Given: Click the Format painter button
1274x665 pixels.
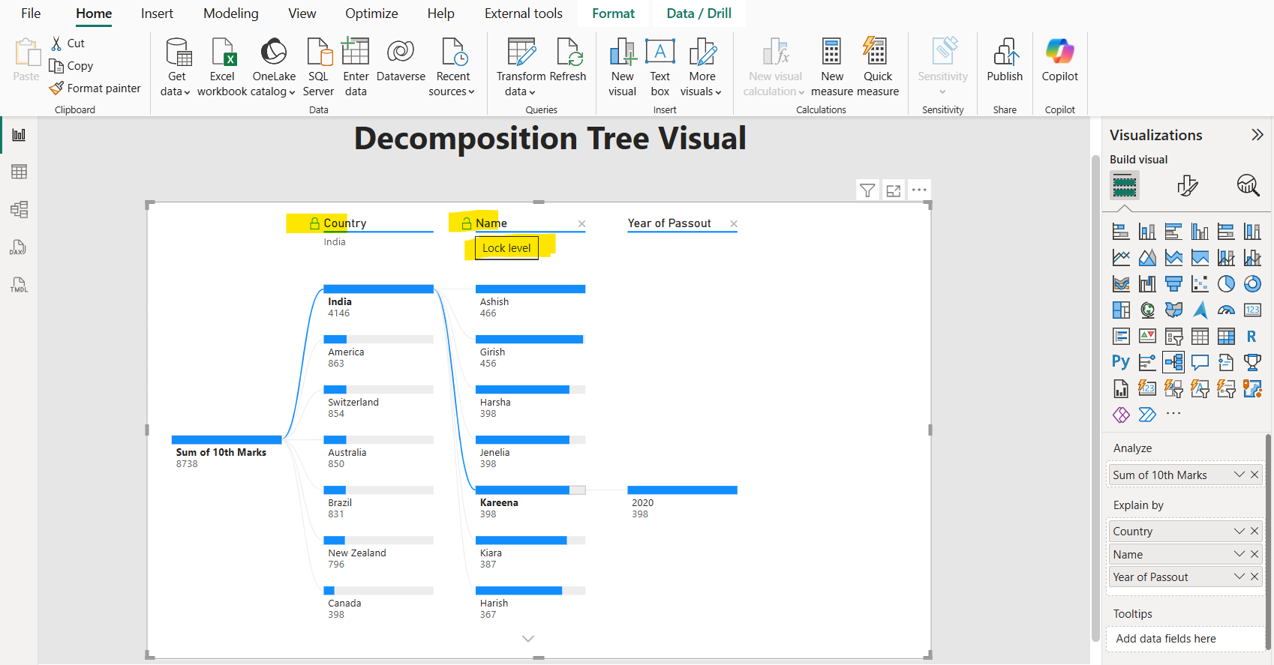Looking at the screenshot, I should click(95, 88).
